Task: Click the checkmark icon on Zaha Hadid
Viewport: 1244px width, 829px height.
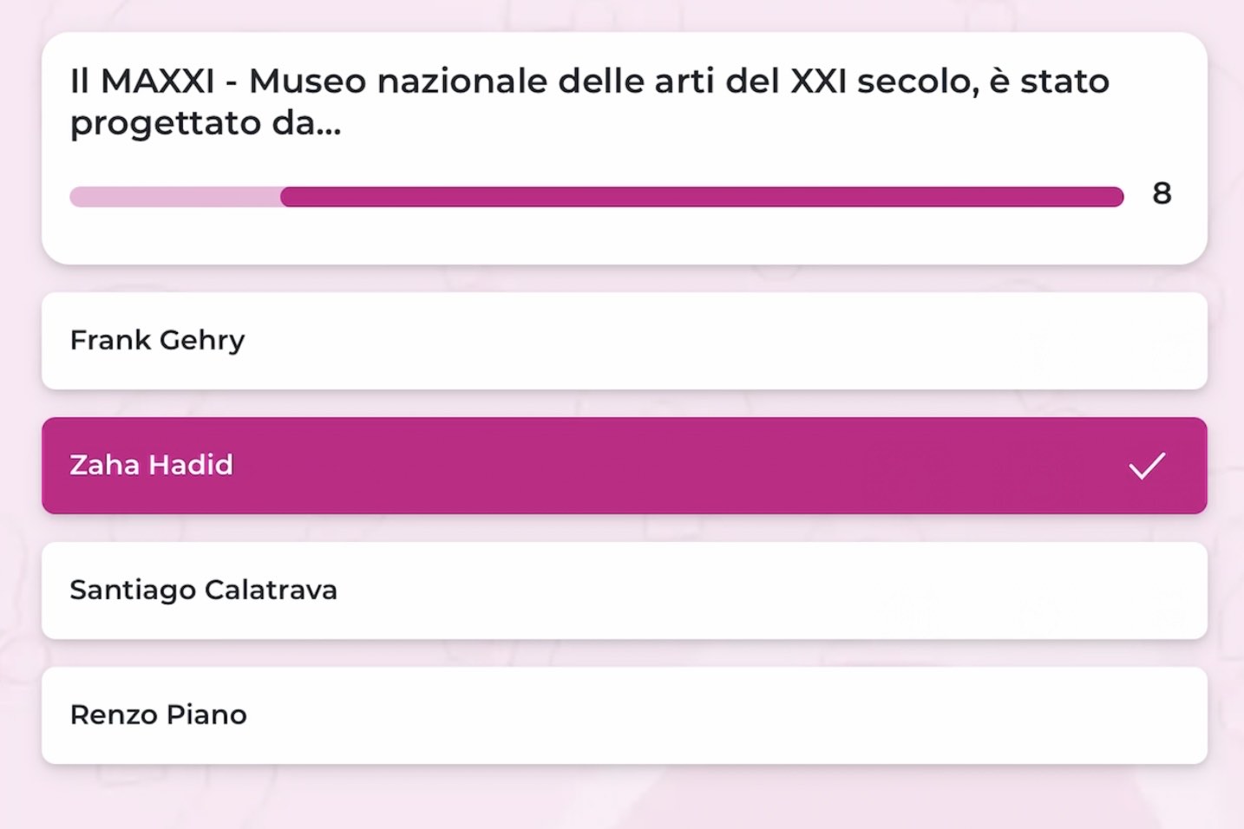Action: click(1146, 466)
